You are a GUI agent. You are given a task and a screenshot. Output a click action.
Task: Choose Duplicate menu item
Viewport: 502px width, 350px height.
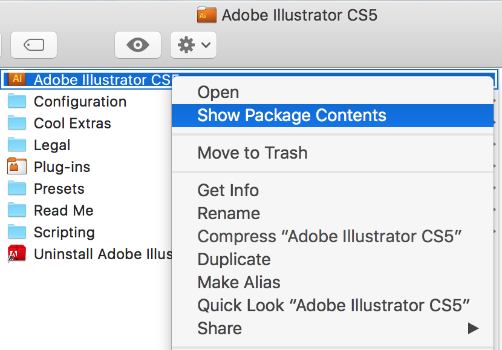pyautogui.click(x=332, y=259)
